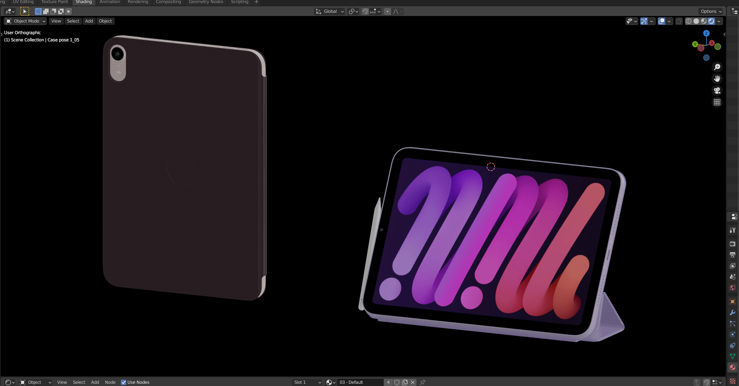Click the pan view hand icon

717,79
